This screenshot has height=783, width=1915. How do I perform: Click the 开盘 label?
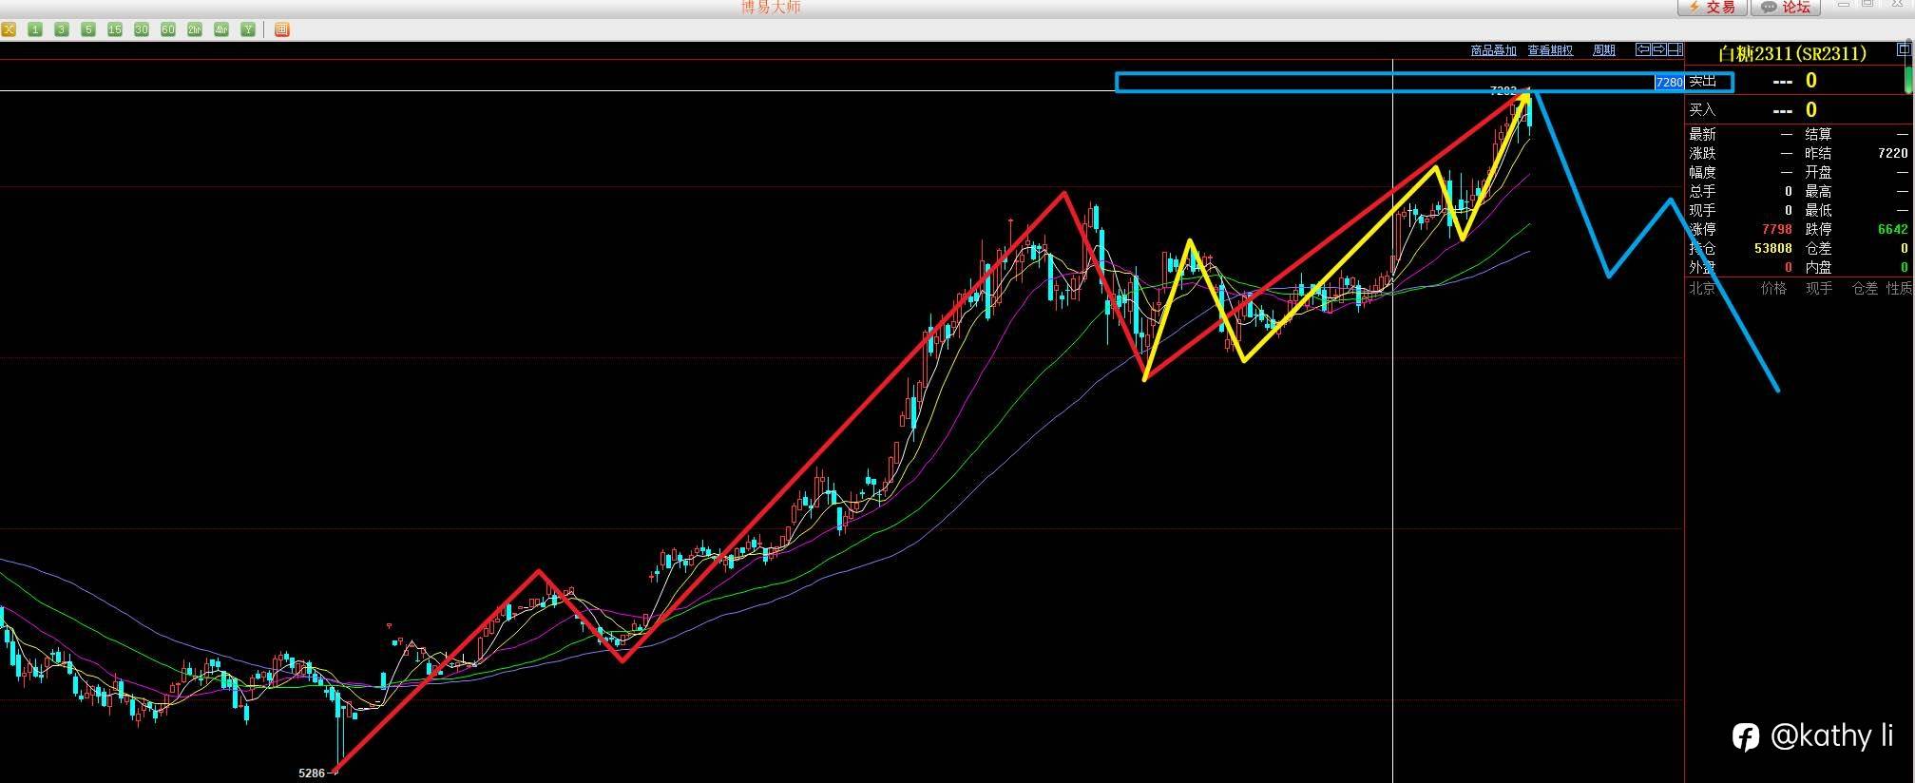(x=1818, y=172)
